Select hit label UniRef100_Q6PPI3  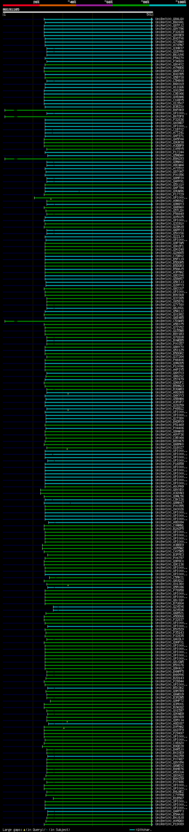(170, 230)
